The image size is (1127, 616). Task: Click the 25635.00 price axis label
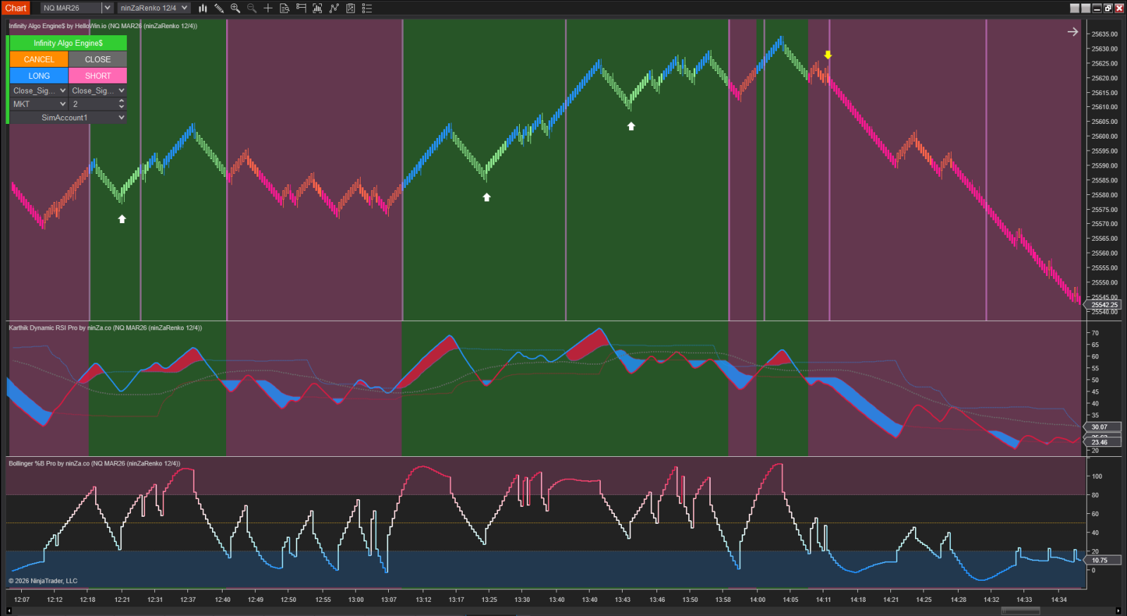point(1104,34)
